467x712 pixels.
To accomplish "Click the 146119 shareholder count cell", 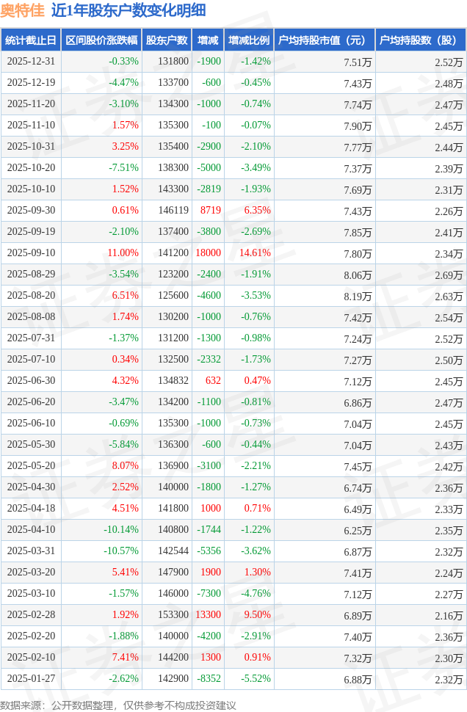I will (173, 211).
